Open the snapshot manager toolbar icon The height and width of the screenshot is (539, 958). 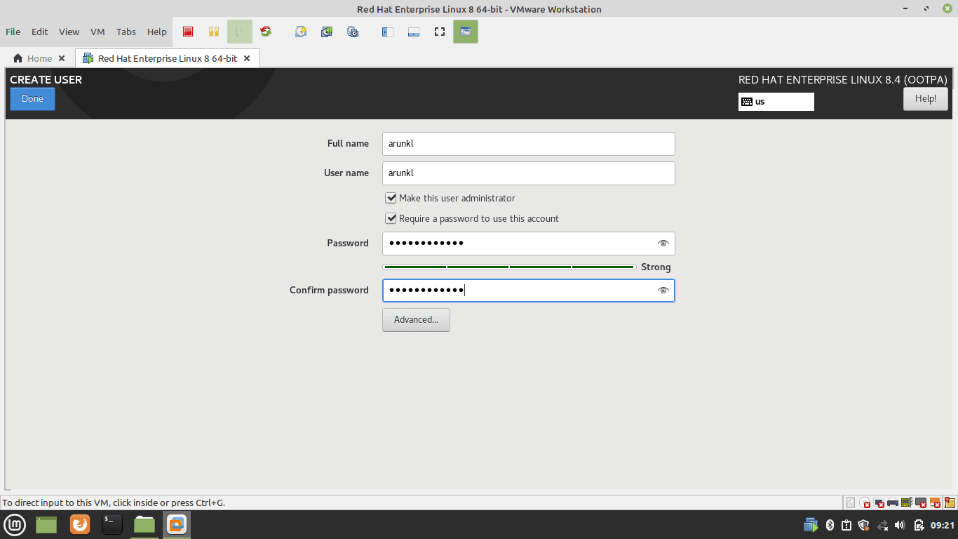[x=353, y=32]
